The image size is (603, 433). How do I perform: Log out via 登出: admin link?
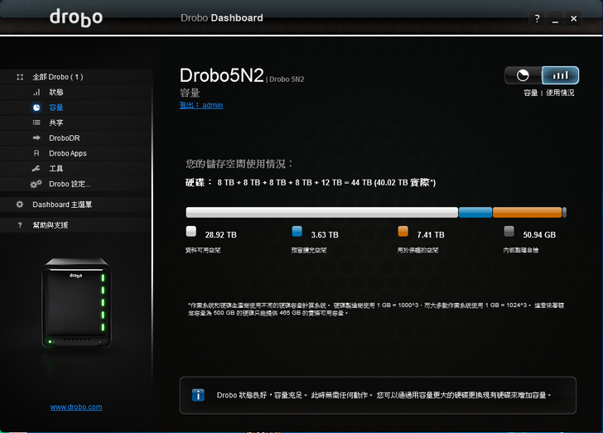point(201,105)
